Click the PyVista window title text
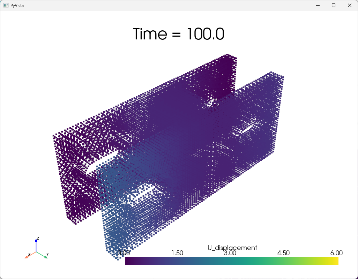The height and width of the screenshot is (279, 358). [17, 5]
